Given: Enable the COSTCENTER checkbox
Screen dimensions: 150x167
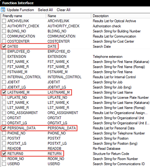Looking at the screenshot, I should point(4,41).
